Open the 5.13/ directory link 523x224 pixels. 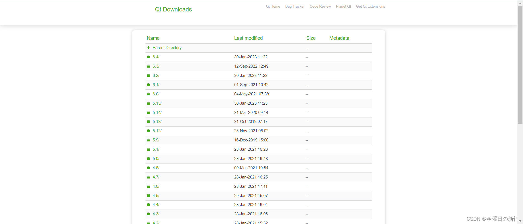157,122
